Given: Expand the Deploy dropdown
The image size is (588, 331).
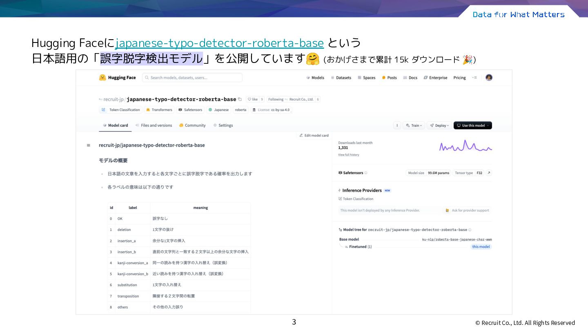Looking at the screenshot, I should coord(439,125).
